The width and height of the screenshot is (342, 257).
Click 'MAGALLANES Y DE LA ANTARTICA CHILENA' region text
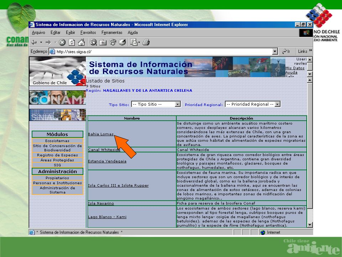point(147,90)
